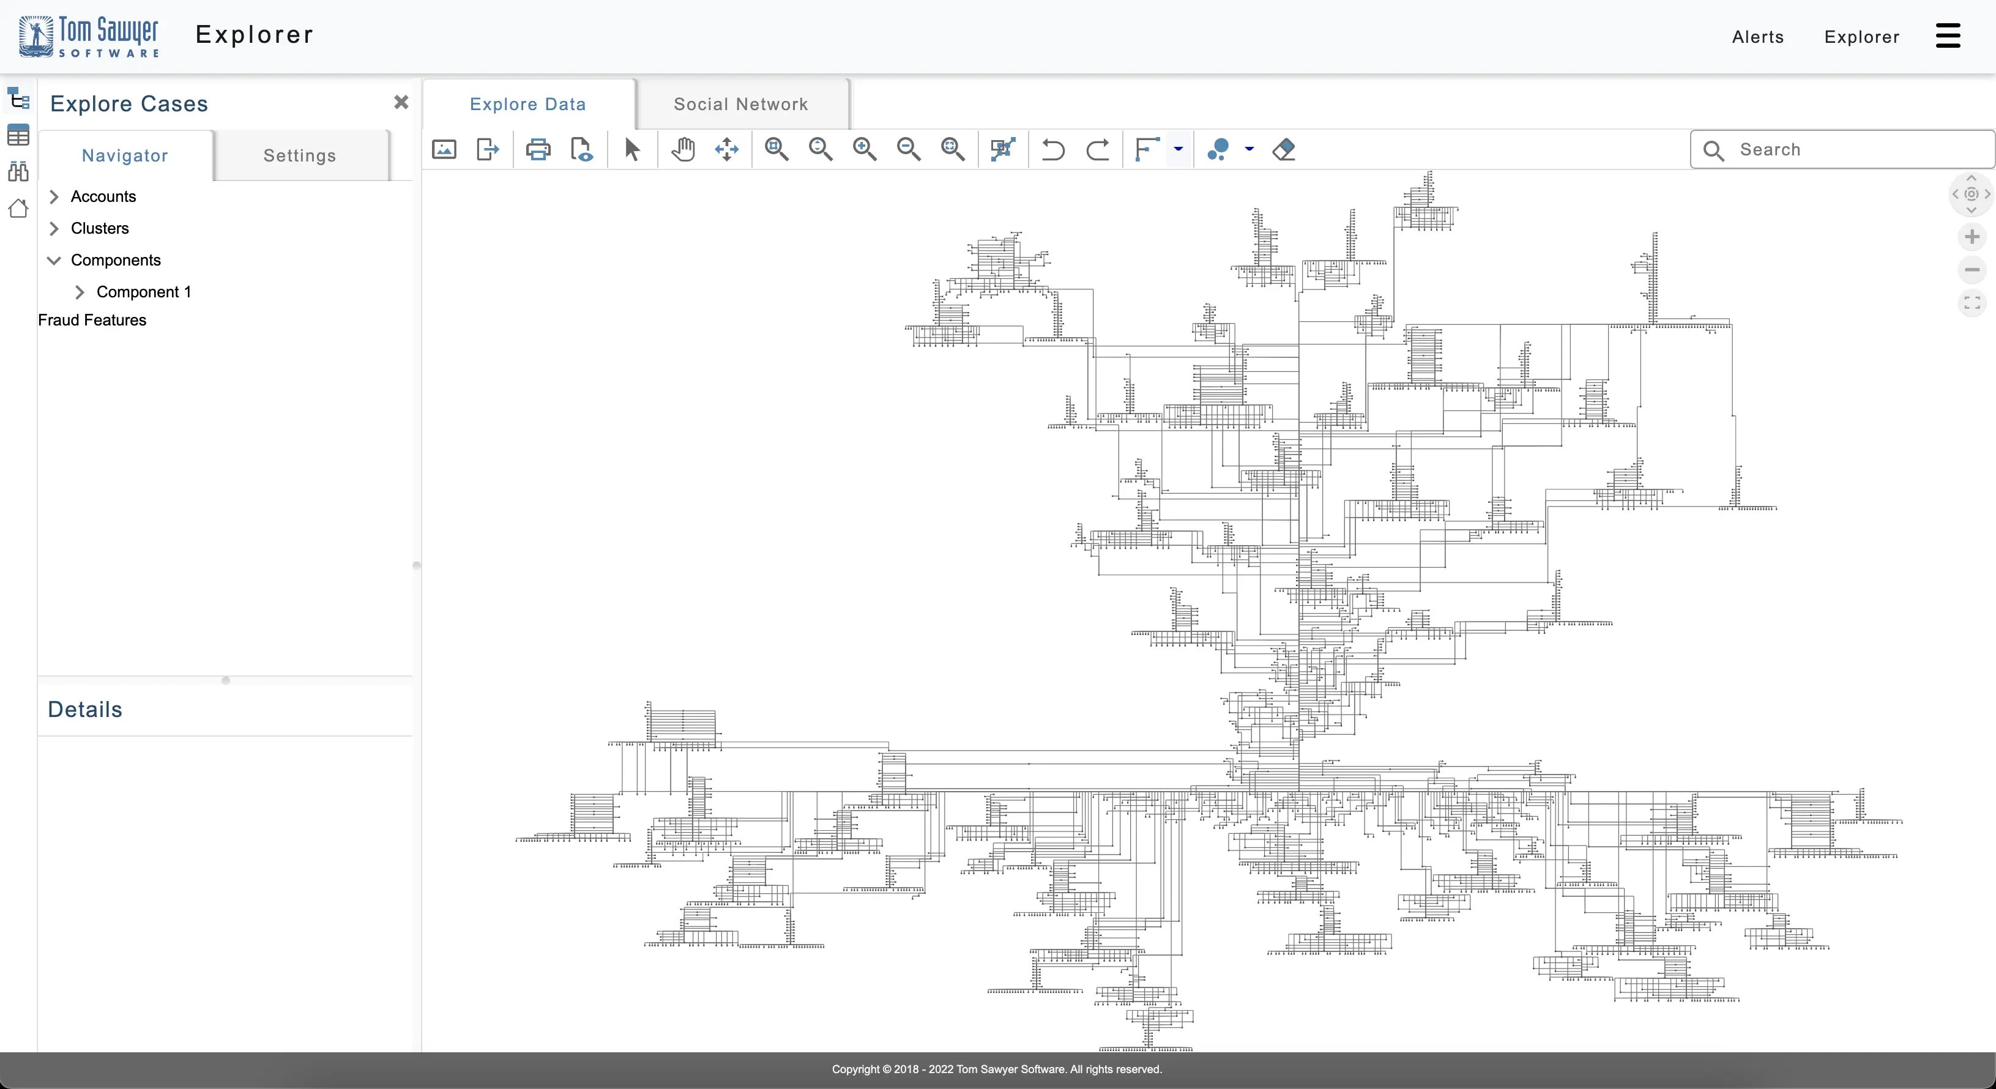
Task: Expand the Accounts tree item
Action: point(55,196)
